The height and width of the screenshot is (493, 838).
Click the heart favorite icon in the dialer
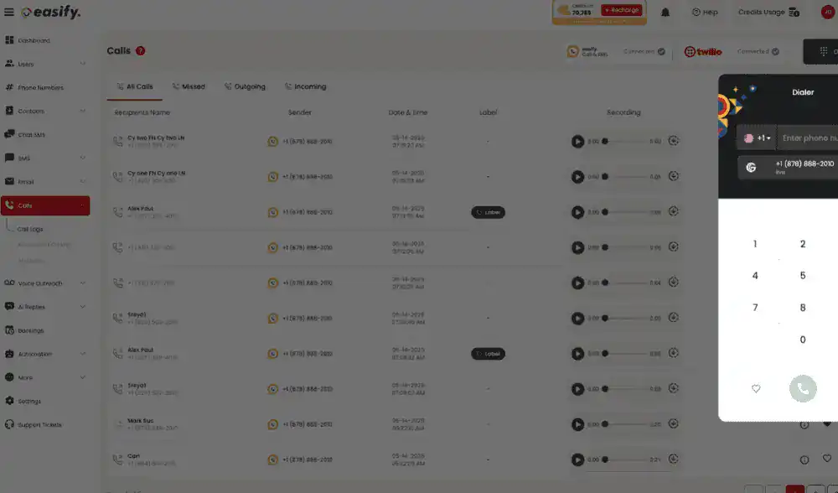[756, 389]
